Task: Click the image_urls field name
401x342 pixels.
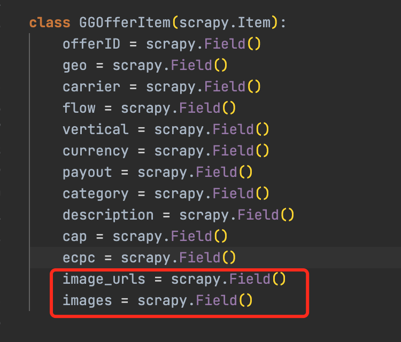Action: [x=104, y=279]
